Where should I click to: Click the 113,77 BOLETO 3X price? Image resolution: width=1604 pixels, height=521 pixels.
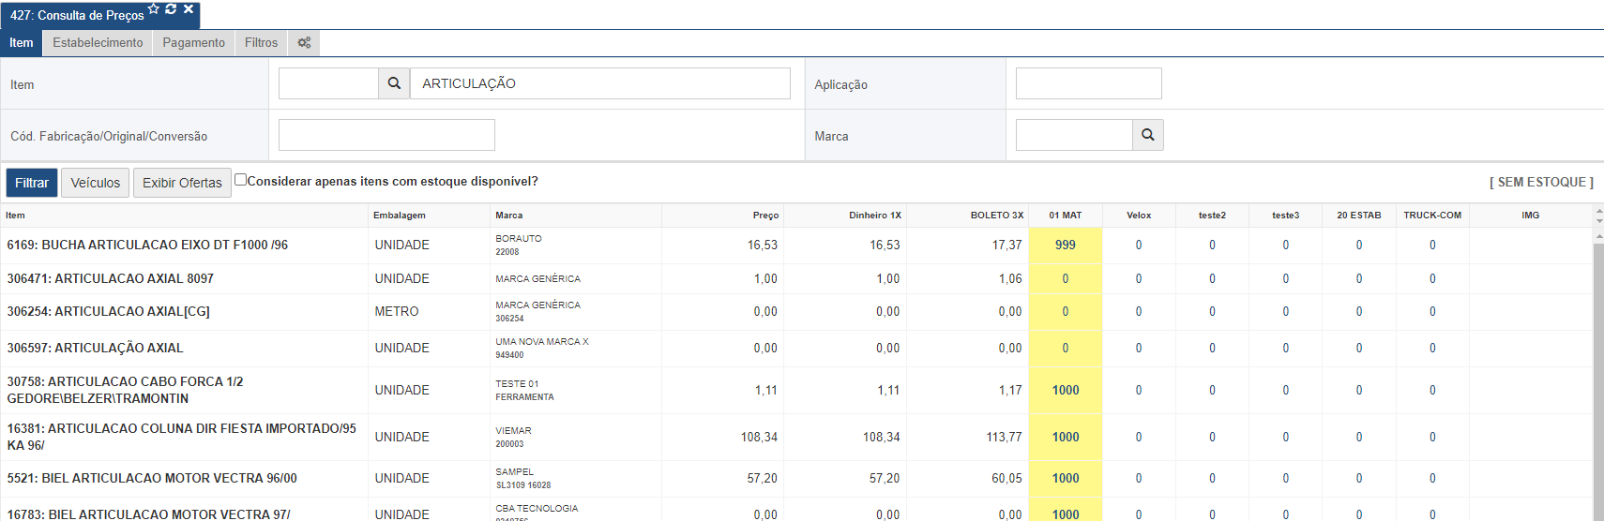1005,437
